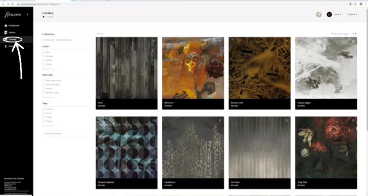This screenshot has height=196, width=368.
Task: Click the black user avatar icon
Action: click(329, 15)
